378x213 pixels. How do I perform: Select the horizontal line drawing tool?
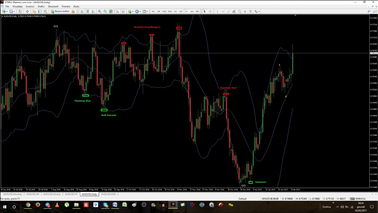point(223,12)
